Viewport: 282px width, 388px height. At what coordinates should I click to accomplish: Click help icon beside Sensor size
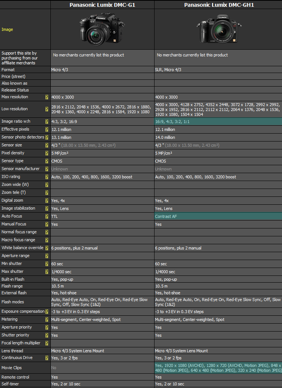pyautogui.click(x=47, y=145)
